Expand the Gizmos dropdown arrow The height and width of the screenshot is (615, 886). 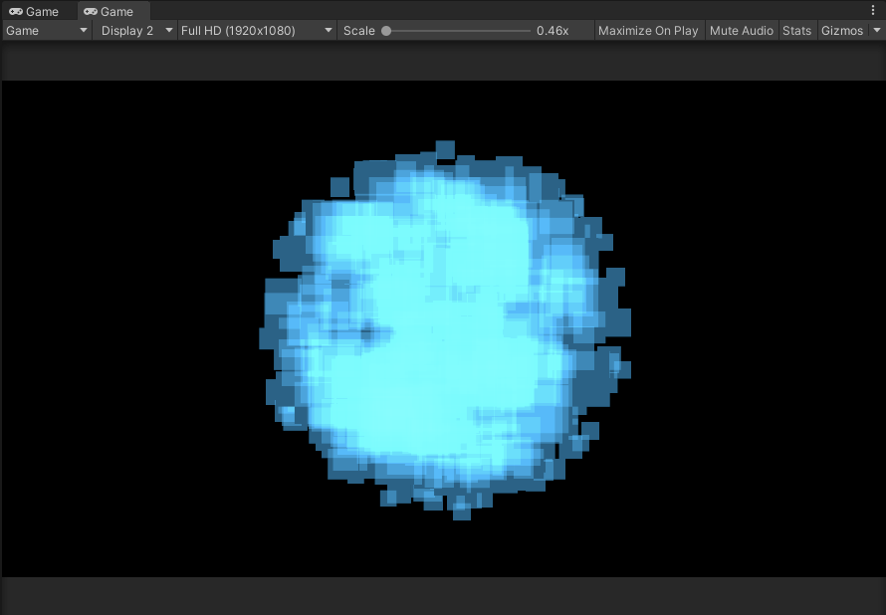[876, 30]
